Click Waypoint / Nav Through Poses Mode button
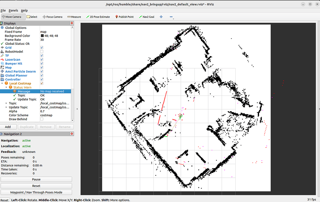 (36, 192)
